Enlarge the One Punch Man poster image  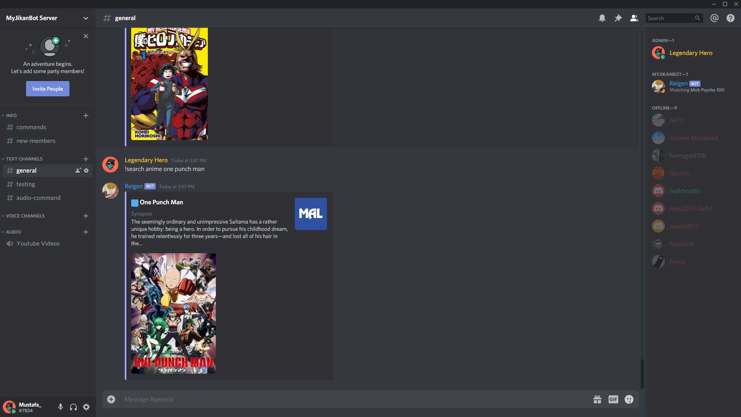point(173,313)
